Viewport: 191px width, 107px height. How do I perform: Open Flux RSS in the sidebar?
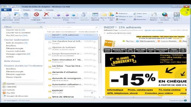[11, 93]
